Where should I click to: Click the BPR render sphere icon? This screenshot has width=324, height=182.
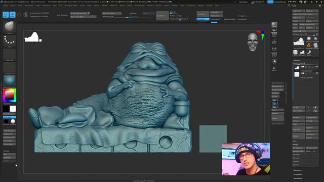[x=274, y=25]
